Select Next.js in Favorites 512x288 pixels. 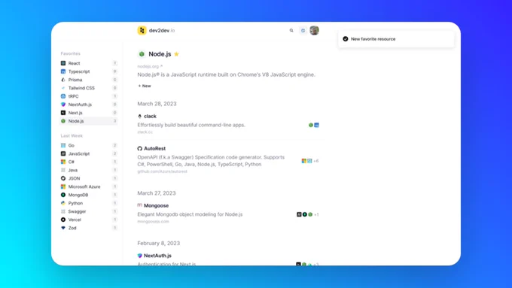(89, 113)
